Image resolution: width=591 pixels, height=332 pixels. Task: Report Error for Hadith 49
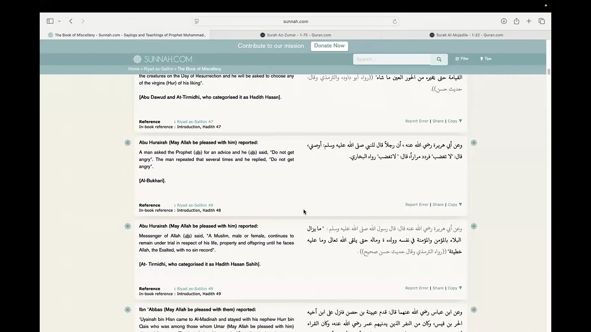(x=417, y=288)
